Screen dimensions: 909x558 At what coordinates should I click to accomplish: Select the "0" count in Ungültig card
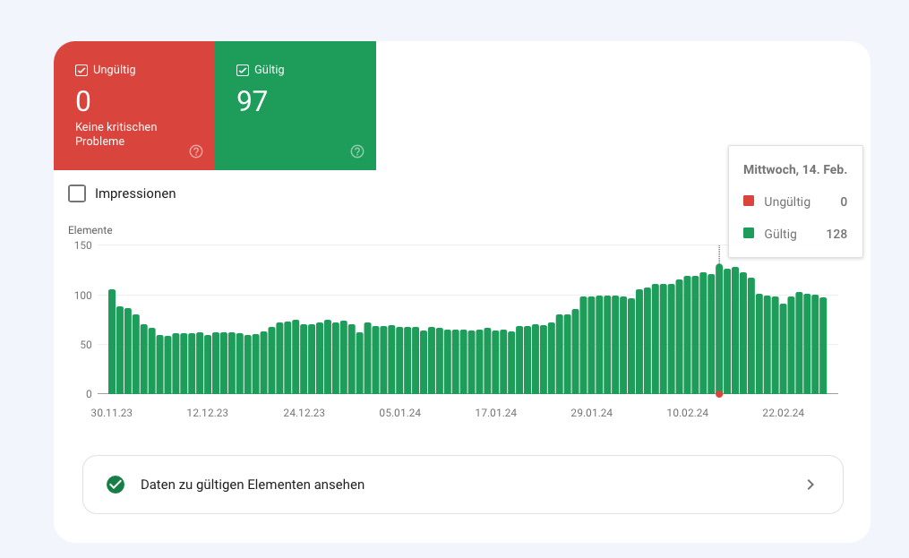83,101
